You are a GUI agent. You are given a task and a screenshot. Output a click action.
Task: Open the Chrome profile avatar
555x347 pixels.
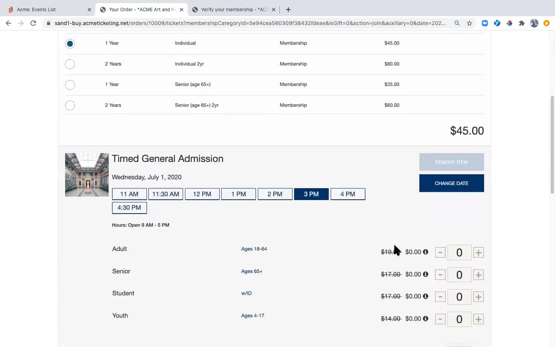534,23
